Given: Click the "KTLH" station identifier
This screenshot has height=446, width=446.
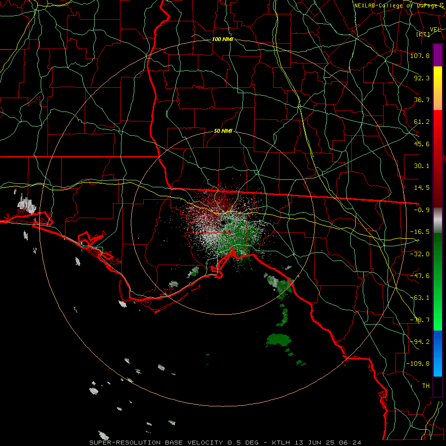Looking at the screenshot, I should tap(281, 443).
